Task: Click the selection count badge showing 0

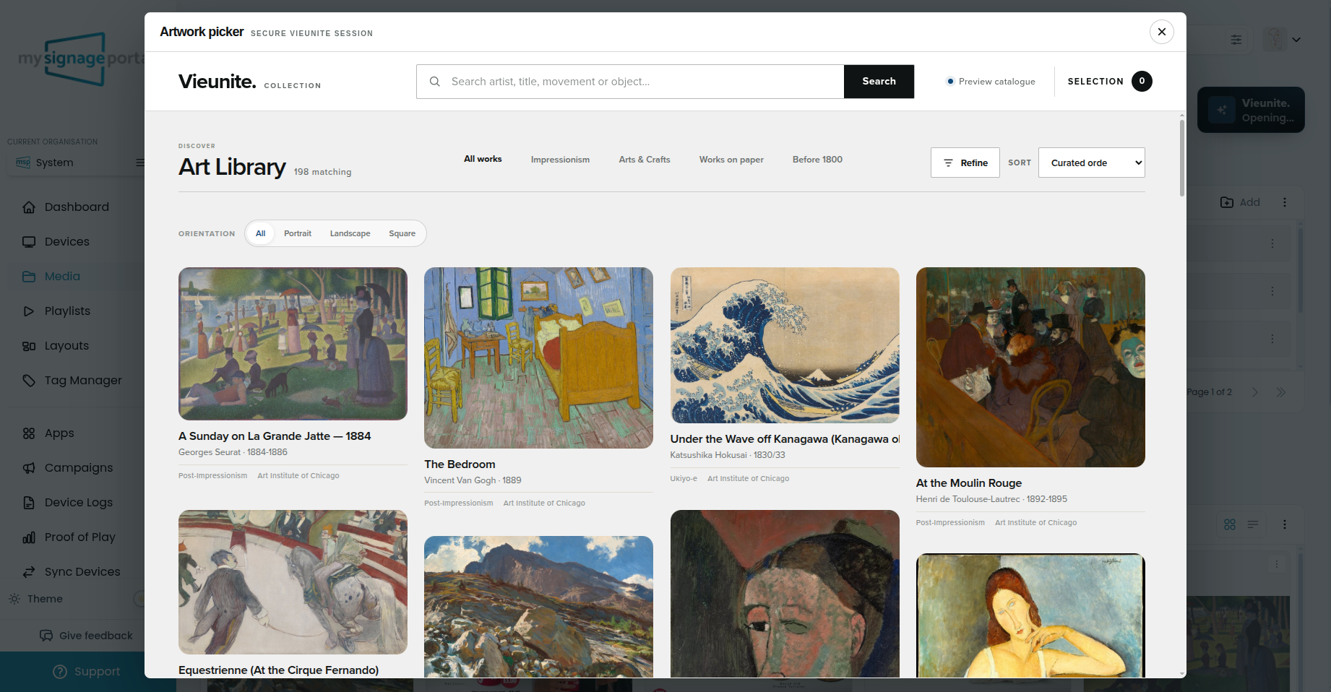Action: pyautogui.click(x=1142, y=81)
